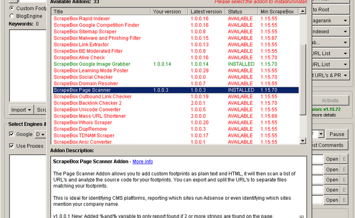Viewport: 355px width, 218px height.
Task: Open the More info link
Action: 143,162
